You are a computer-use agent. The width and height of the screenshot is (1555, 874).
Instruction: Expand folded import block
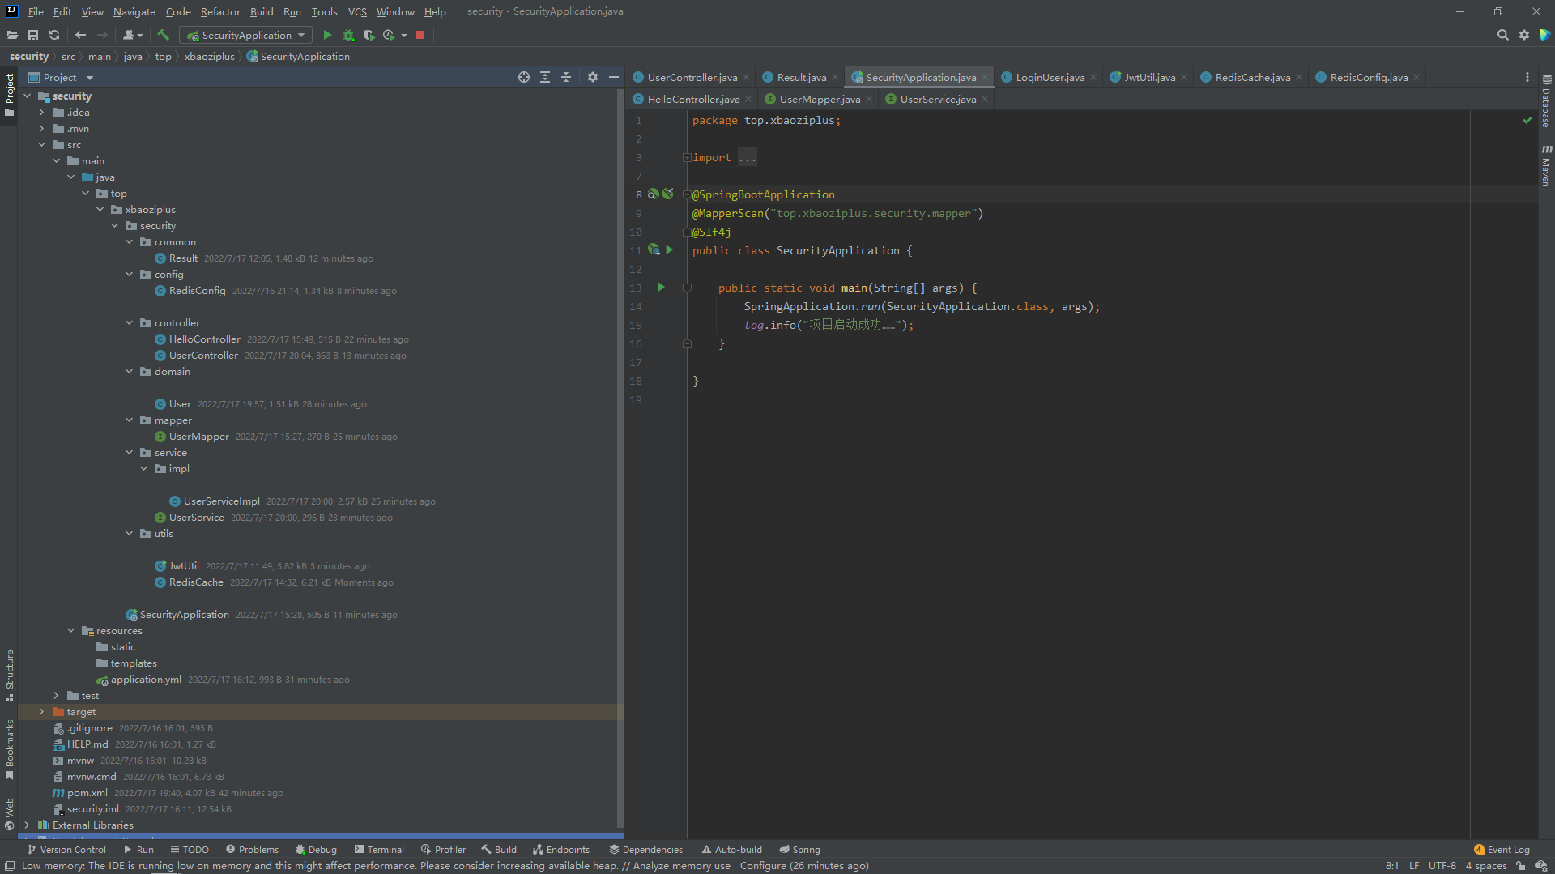[687, 158]
